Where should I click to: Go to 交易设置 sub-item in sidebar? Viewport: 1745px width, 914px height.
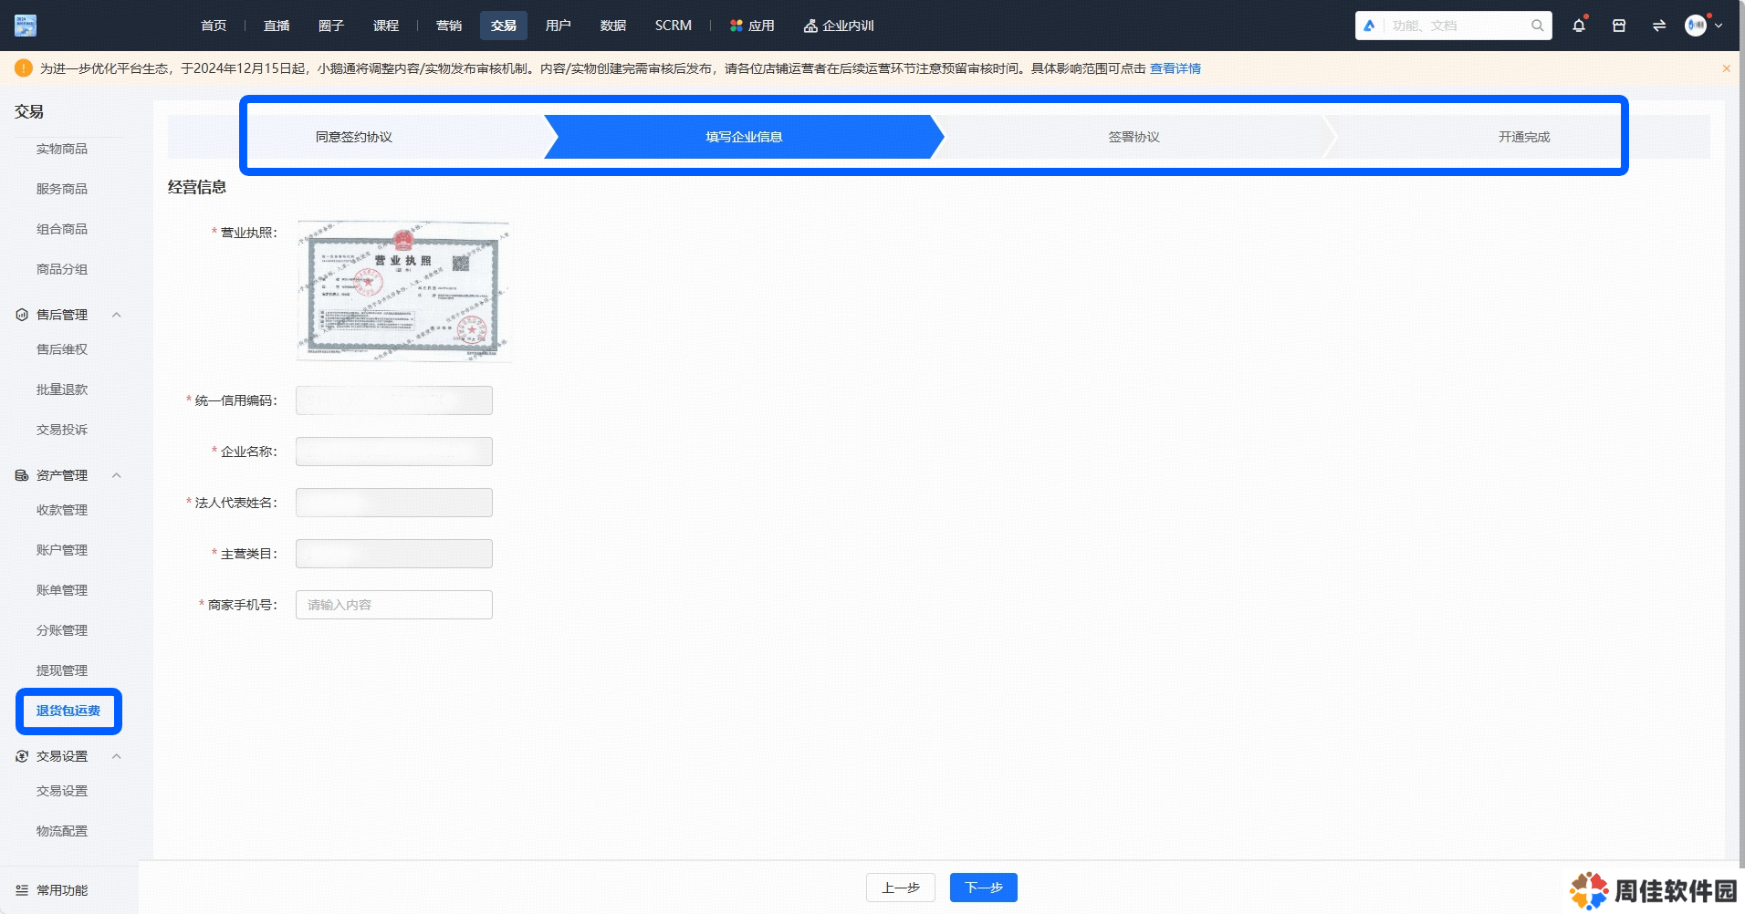[62, 791]
